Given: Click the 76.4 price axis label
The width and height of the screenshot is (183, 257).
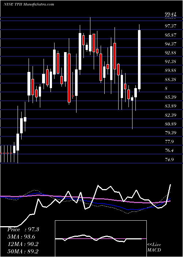Looking at the screenshot, I should [169, 150].
